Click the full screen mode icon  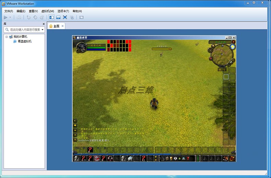(65, 17)
